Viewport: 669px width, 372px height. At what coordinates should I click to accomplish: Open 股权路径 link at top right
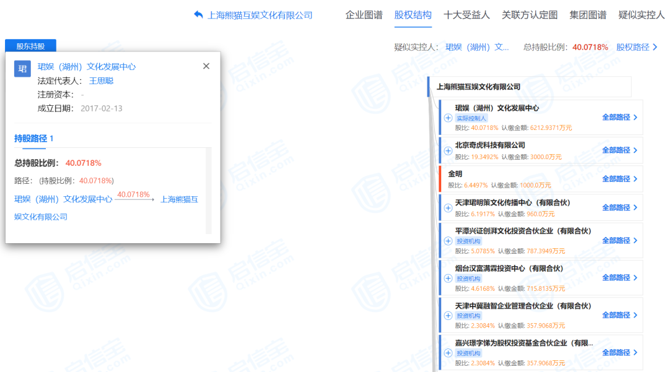[637, 47]
